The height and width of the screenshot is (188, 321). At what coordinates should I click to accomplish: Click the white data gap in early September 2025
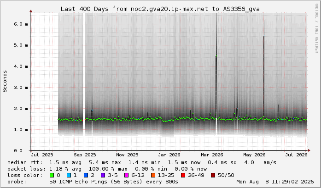tap(84, 74)
